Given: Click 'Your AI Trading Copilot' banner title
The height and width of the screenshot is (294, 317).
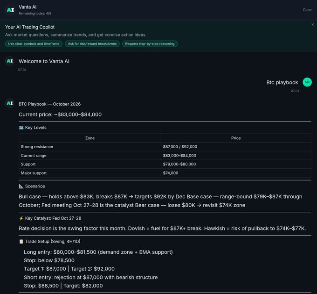Looking at the screenshot, I should pos(30,27).
